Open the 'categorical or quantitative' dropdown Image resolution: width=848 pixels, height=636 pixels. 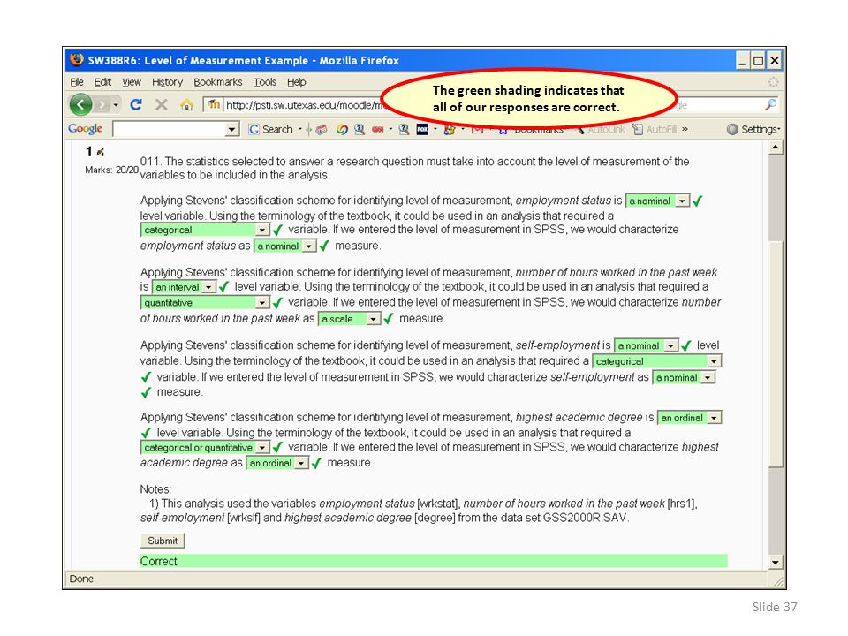(x=205, y=448)
